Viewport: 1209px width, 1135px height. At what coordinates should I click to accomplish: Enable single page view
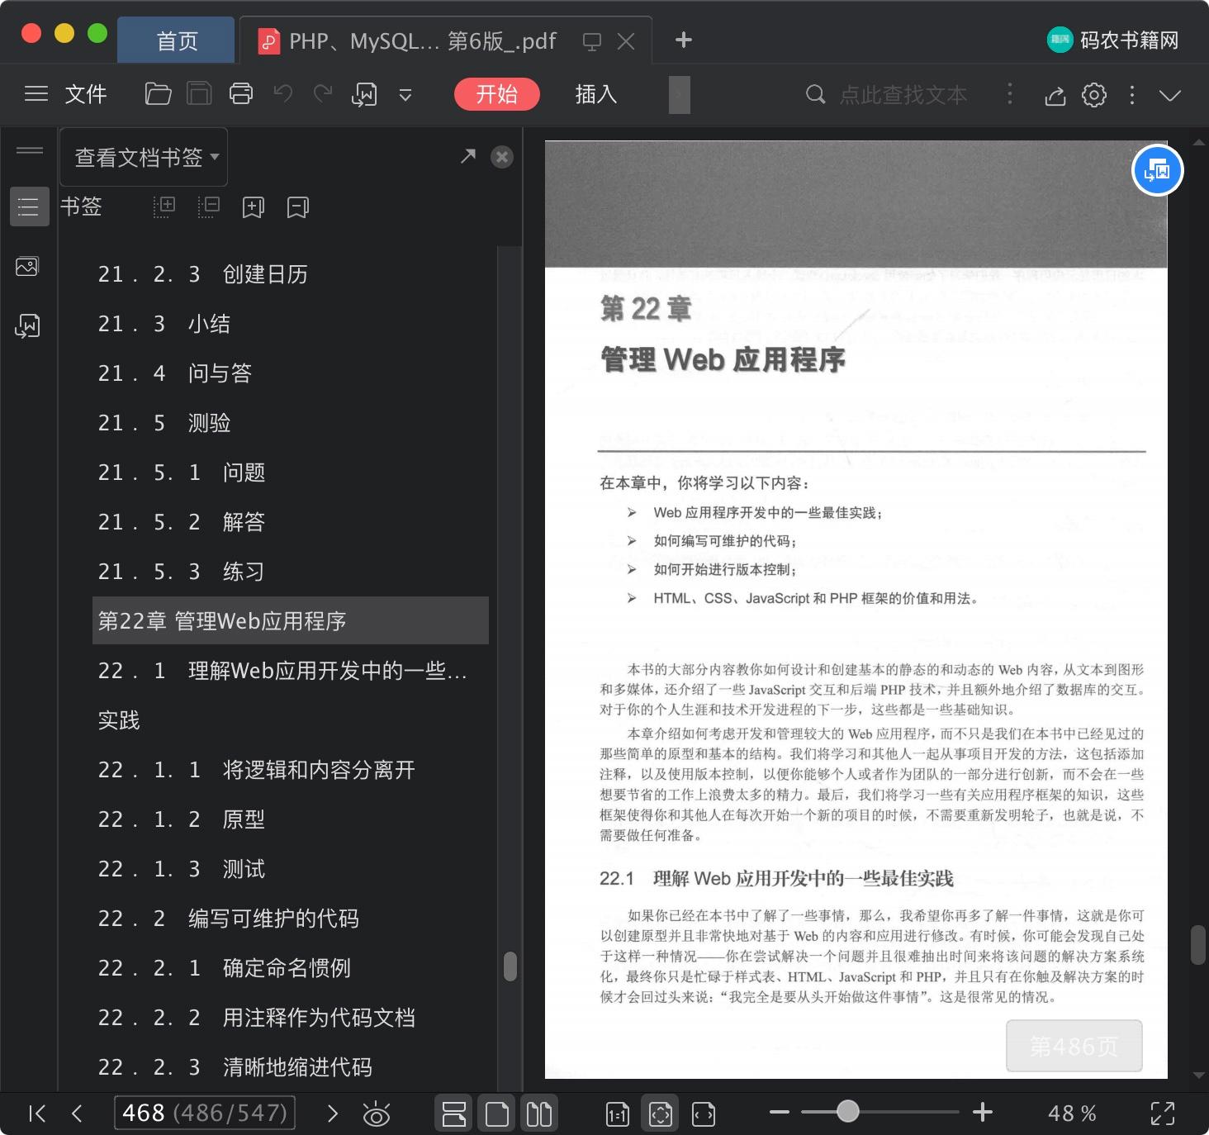(x=497, y=1114)
